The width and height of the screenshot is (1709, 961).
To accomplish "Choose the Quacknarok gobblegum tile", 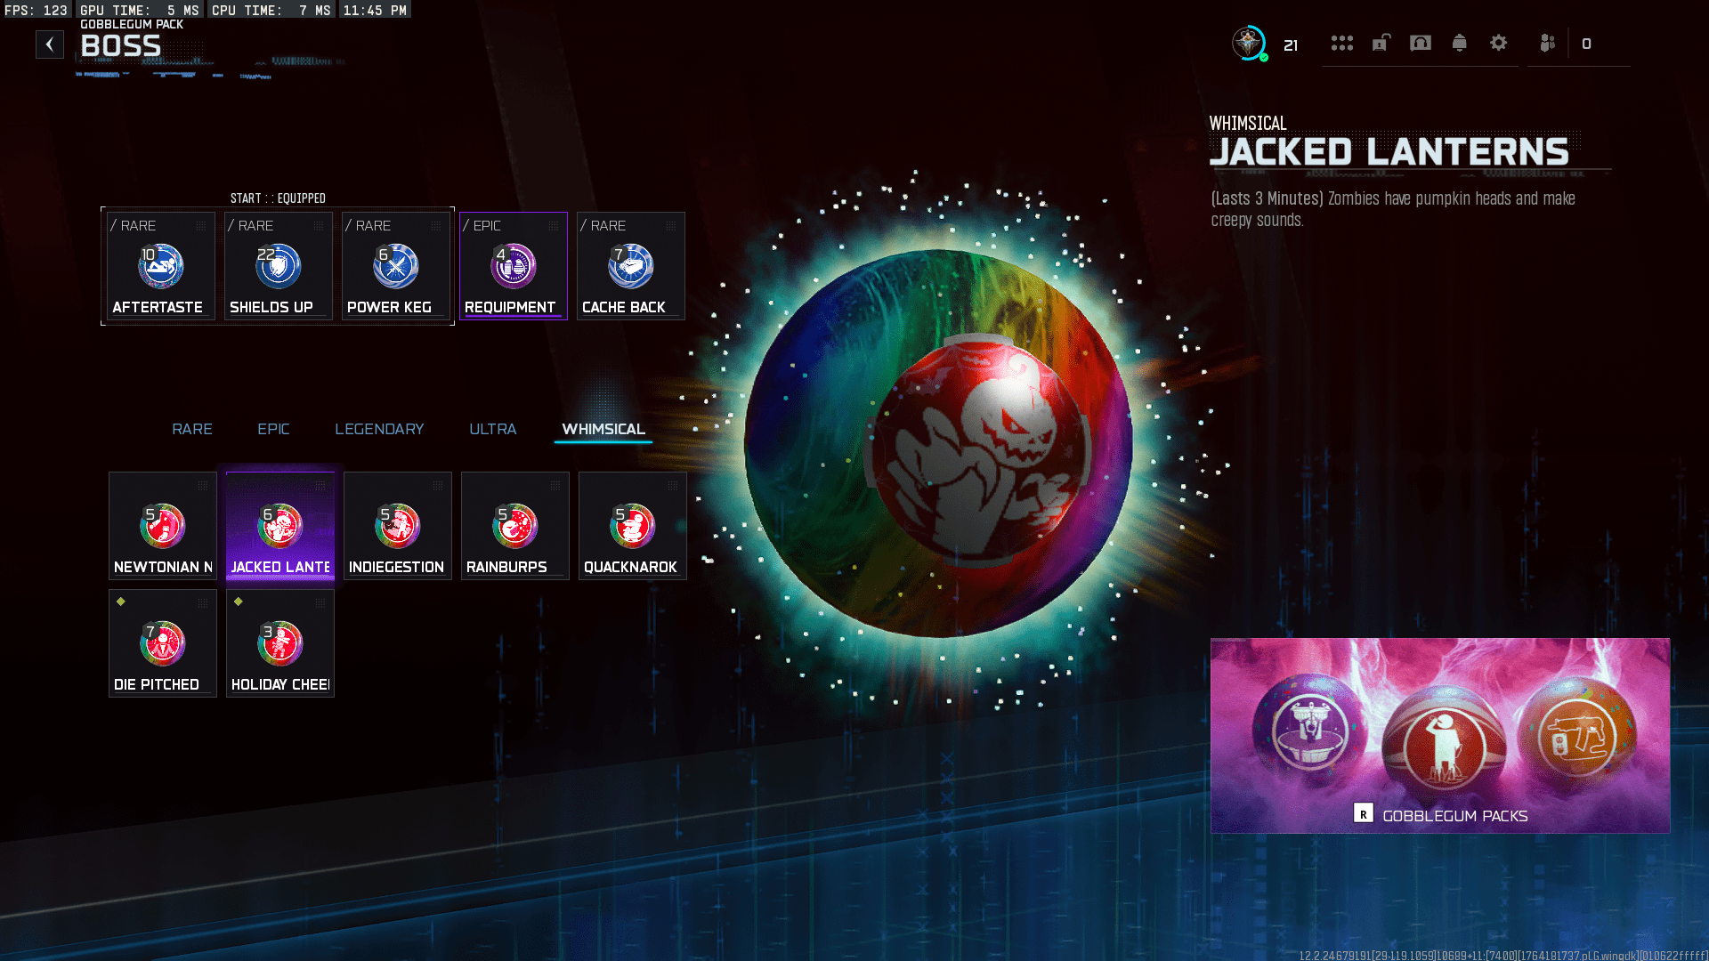I will point(633,526).
